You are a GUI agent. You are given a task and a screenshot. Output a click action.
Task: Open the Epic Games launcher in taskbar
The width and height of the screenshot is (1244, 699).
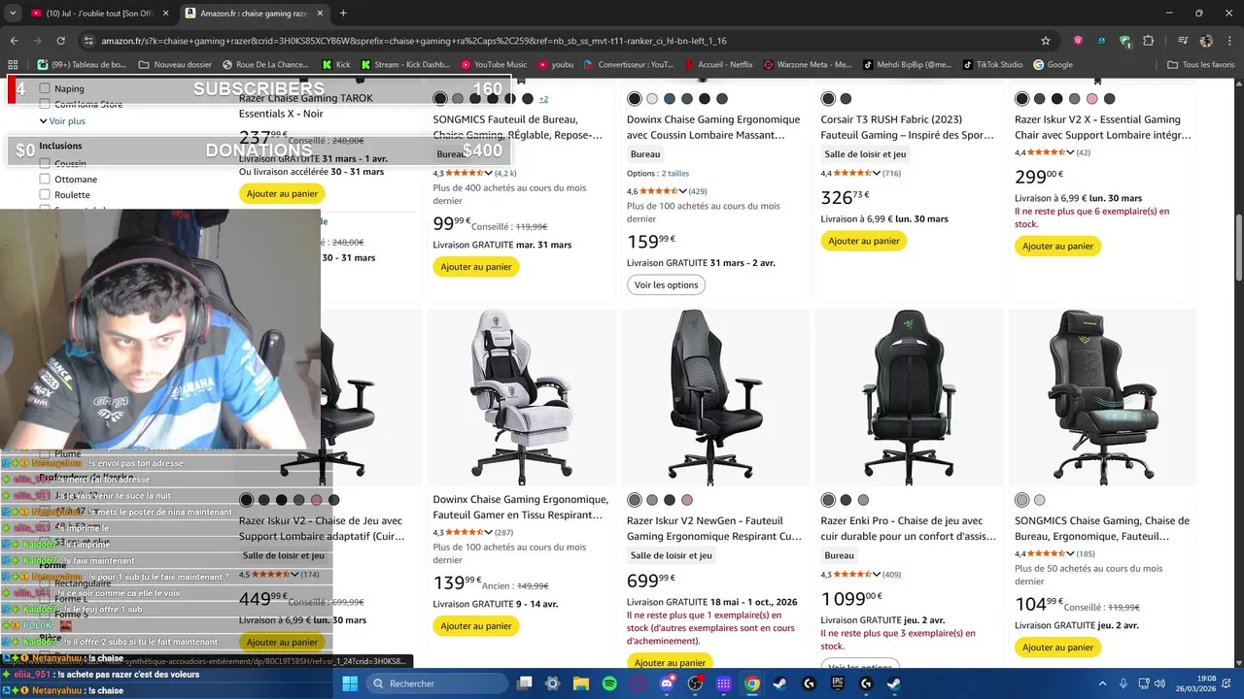(838, 683)
